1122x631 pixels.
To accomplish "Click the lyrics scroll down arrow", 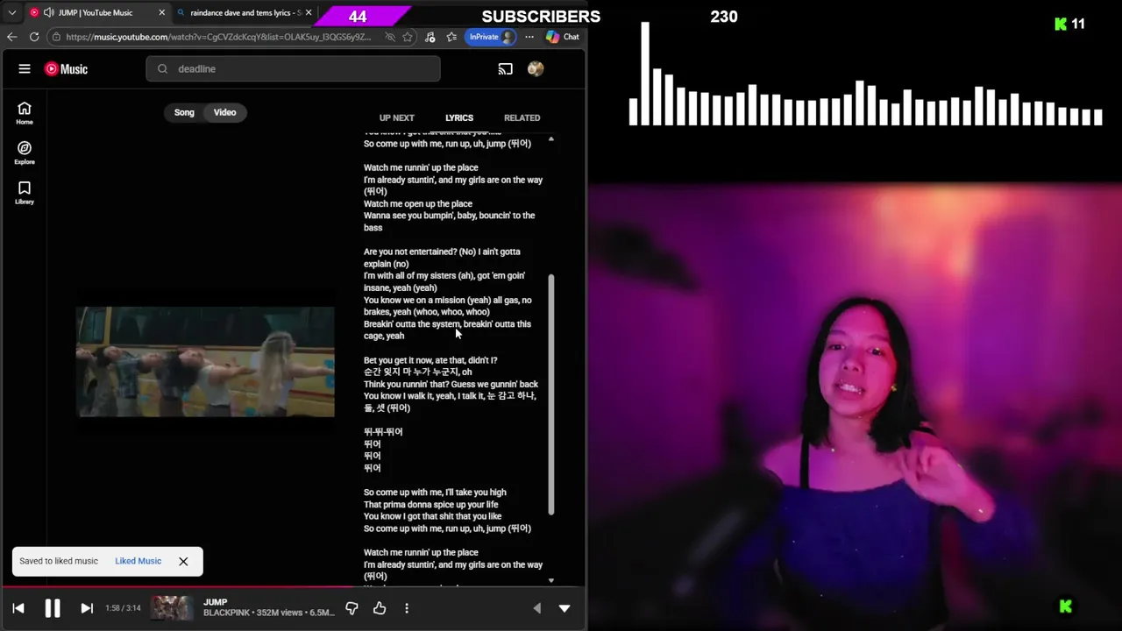I will click(x=550, y=580).
